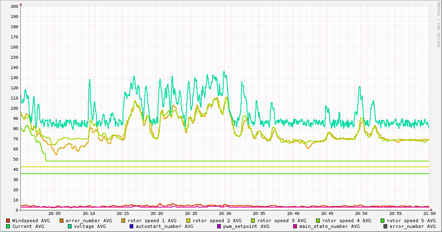Screen dimensions: 442x232
Task: Click the purple pwm_setpoint AVG swatch
Action: pyautogui.click(x=219, y=226)
